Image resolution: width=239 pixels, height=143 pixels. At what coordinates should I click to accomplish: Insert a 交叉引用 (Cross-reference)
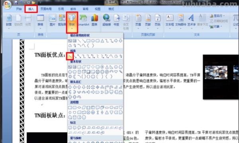click(x=126, y=22)
